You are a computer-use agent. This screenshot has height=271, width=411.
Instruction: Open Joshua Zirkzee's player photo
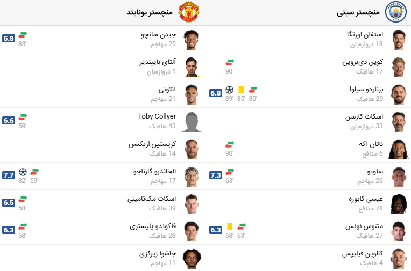click(x=191, y=258)
